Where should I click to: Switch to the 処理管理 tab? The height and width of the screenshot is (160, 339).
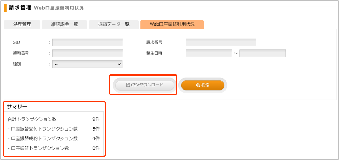coord(22,24)
